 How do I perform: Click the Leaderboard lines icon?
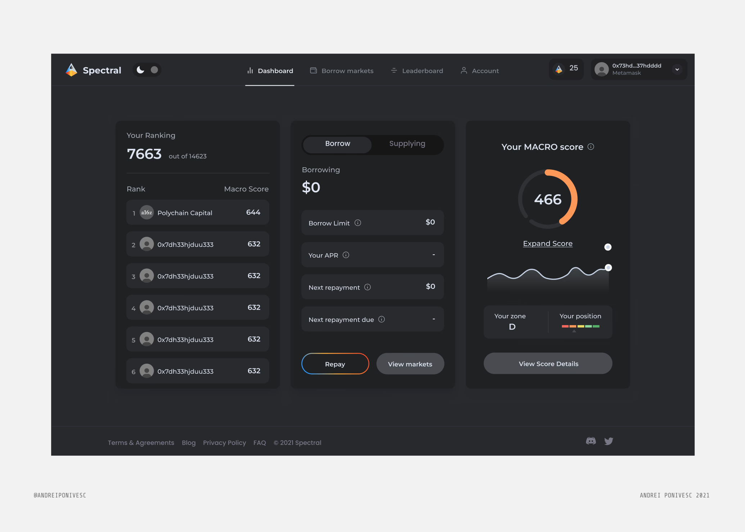(x=394, y=71)
